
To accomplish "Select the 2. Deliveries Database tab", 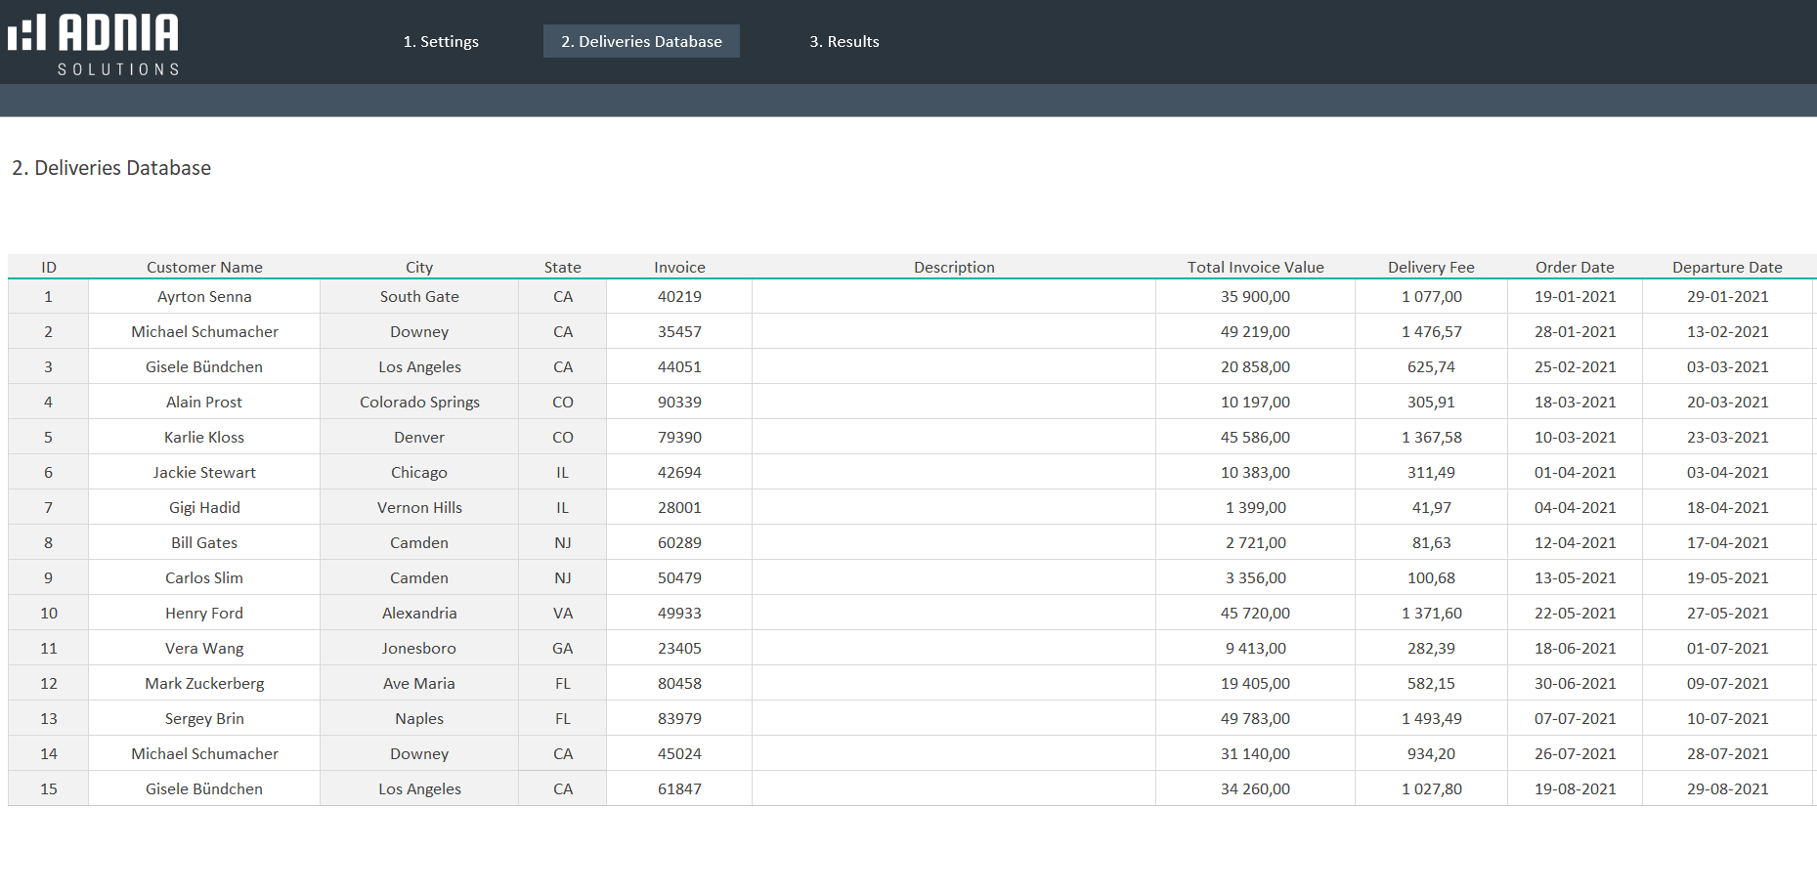I will 641,41.
